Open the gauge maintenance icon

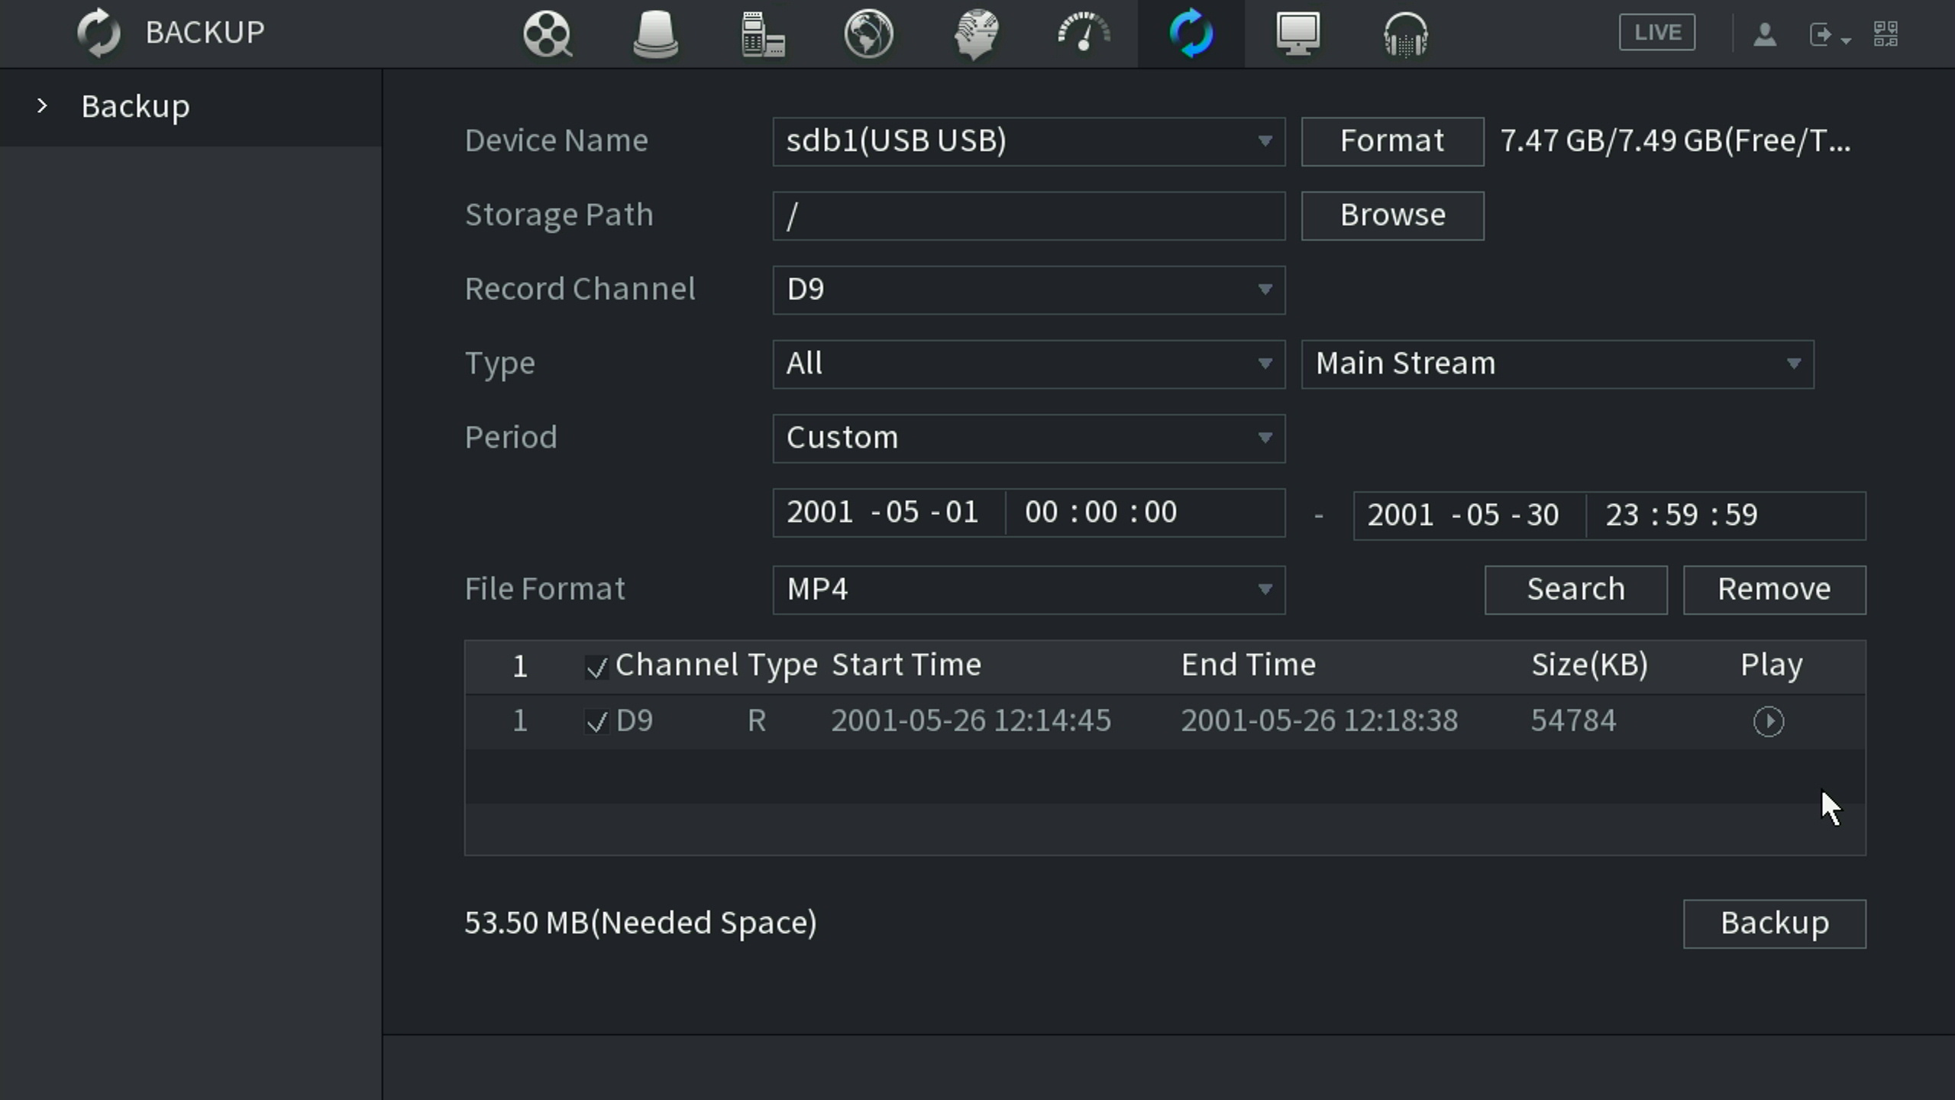(1084, 34)
